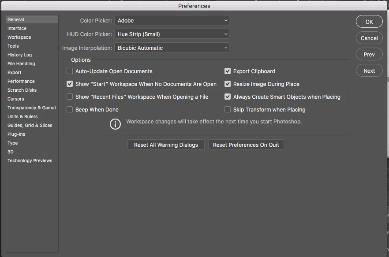Toggle Beep When Done checkbox
Image resolution: width=389 pixels, height=257 pixels.
[70, 109]
